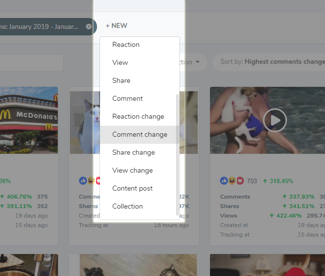Click the like reaction icon on cat post
Image resolution: width=325 pixels, height=276 pixels.
[x=83, y=181]
